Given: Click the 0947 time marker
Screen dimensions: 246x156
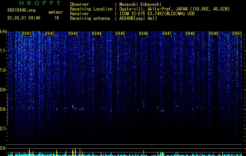Looking at the screenshot, I should (167, 34).
